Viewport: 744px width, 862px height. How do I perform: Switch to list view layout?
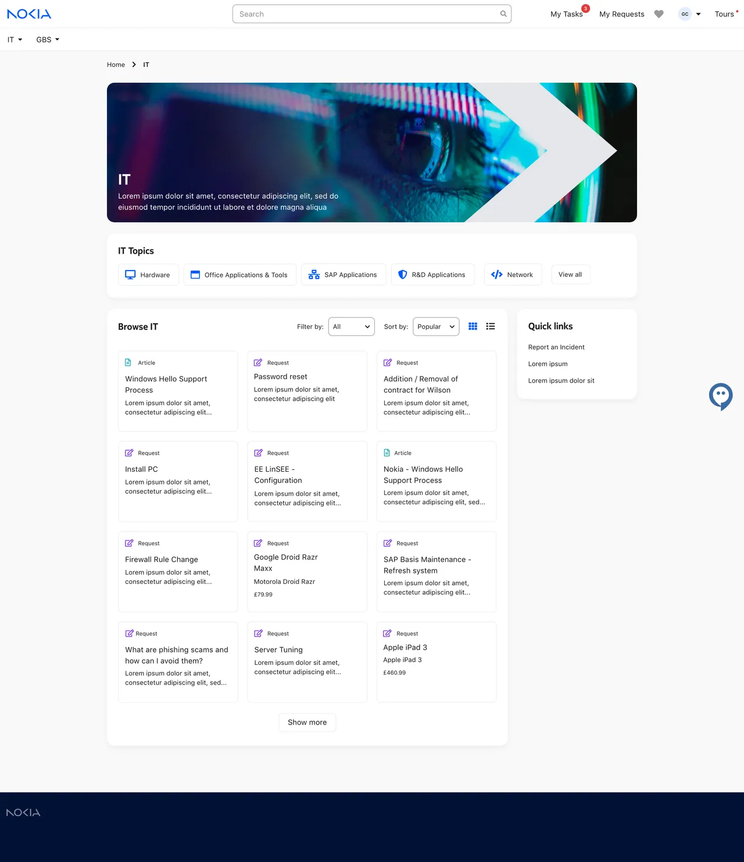point(491,326)
